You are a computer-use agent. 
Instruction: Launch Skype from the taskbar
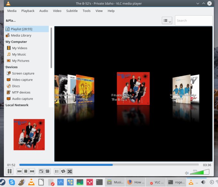point(12,182)
